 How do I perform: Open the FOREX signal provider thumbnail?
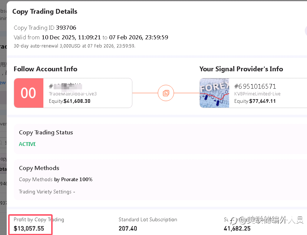tap(214, 93)
